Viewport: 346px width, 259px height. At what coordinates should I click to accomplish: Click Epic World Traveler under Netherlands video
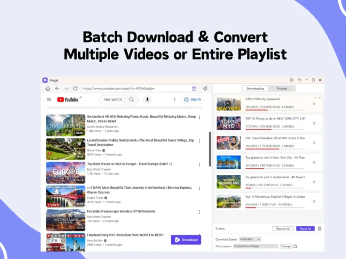coord(99,217)
